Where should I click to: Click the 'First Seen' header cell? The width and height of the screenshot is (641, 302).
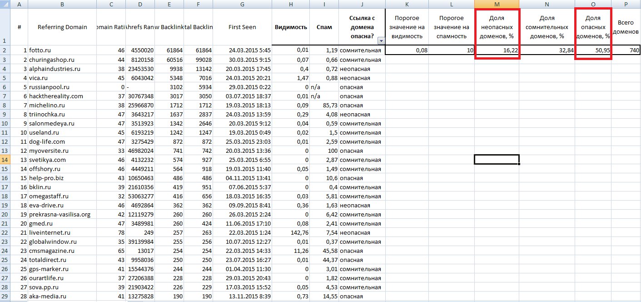tap(242, 27)
